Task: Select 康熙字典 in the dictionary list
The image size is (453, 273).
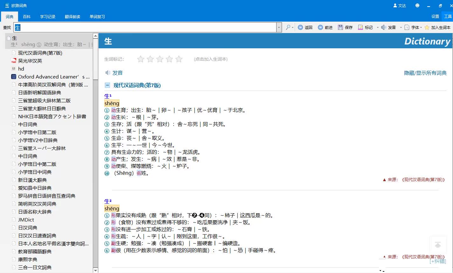Action: point(28,259)
